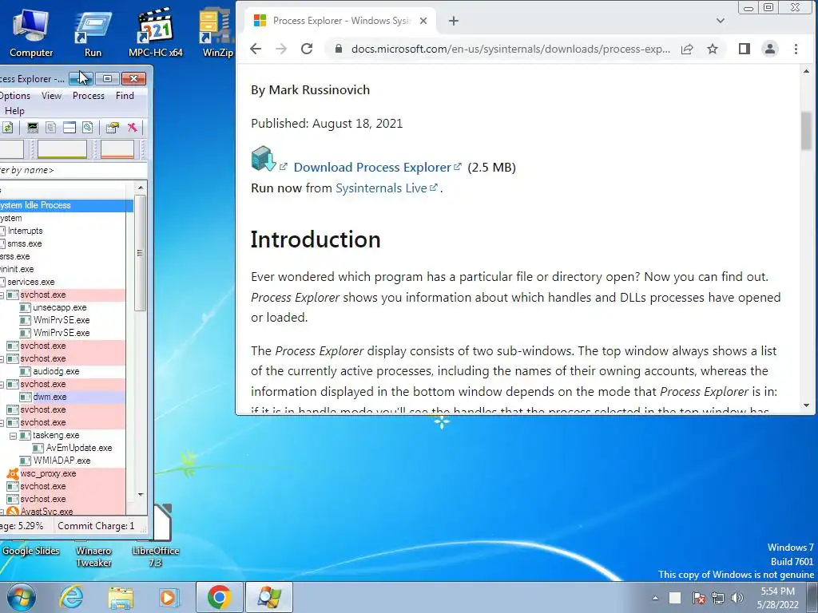Image resolution: width=818 pixels, height=613 pixels.
Task: Select the System Idle Process row
Action: click(x=66, y=205)
